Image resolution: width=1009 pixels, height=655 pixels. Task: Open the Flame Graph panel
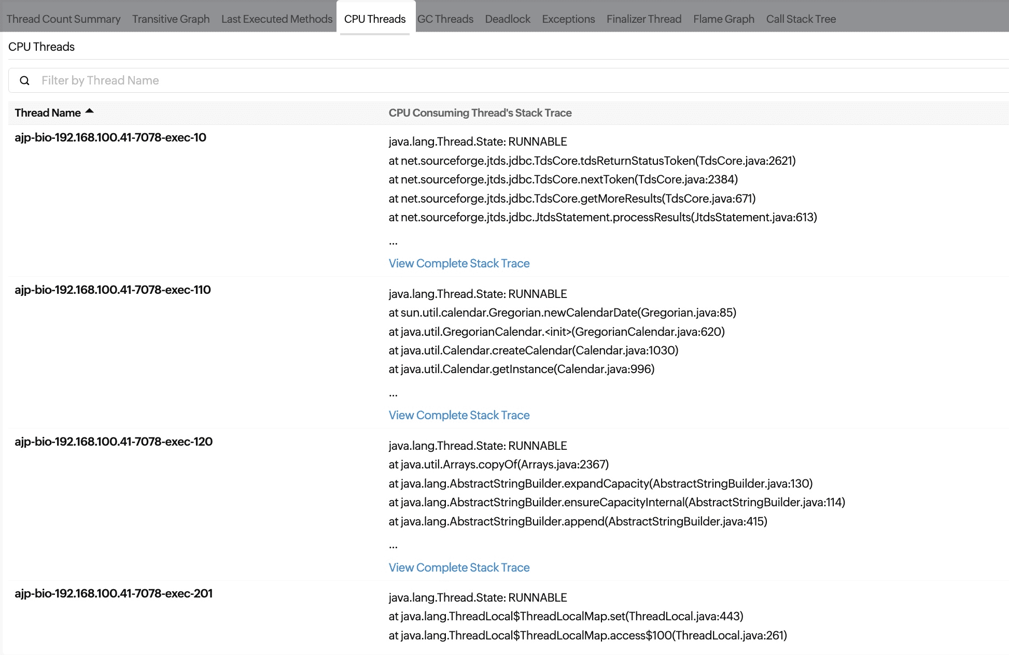pos(723,18)
